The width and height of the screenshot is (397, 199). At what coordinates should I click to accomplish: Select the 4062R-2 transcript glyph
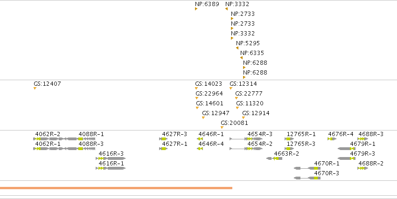[48, 139]
